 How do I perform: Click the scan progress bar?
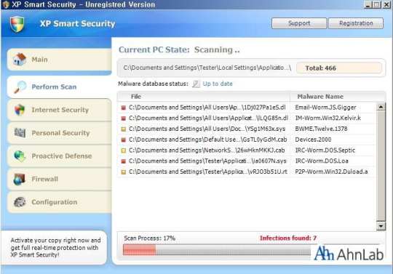pyautogui.click(x=217, y=249)
